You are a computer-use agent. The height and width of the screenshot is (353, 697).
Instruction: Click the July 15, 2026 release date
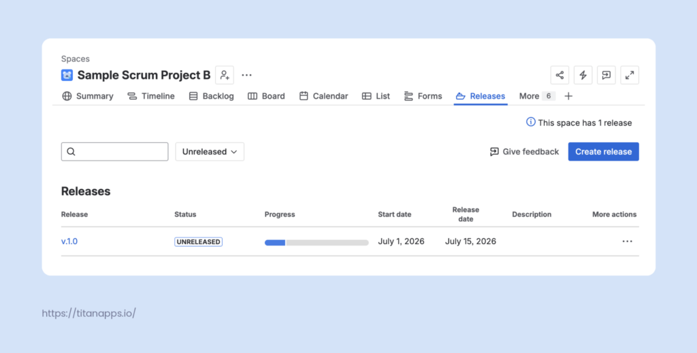(470, 241)
